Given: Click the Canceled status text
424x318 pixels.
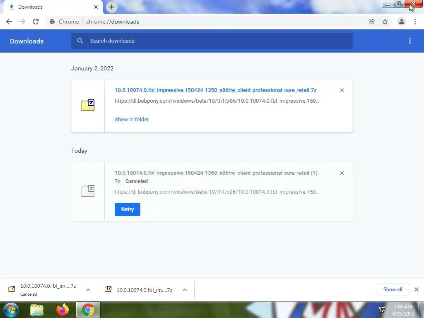Looking at the screenshot, I should tap(137, 181).
